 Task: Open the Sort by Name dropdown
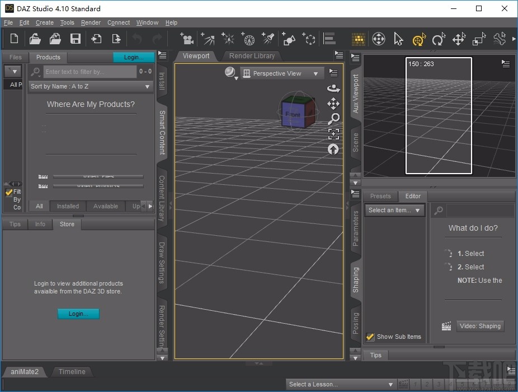pyautogui.click(x=90, y=86)
